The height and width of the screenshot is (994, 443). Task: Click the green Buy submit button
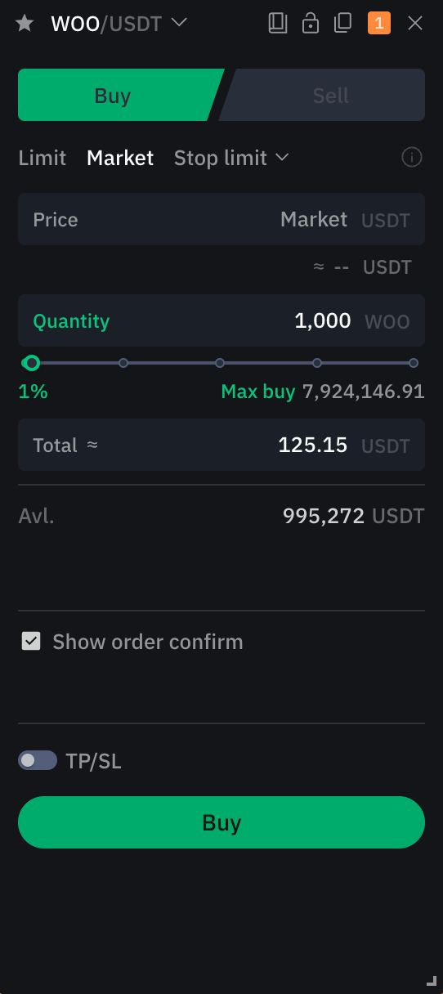221,822
